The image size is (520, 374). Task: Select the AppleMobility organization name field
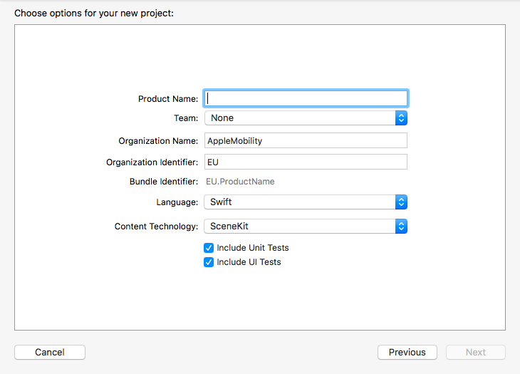306,140
